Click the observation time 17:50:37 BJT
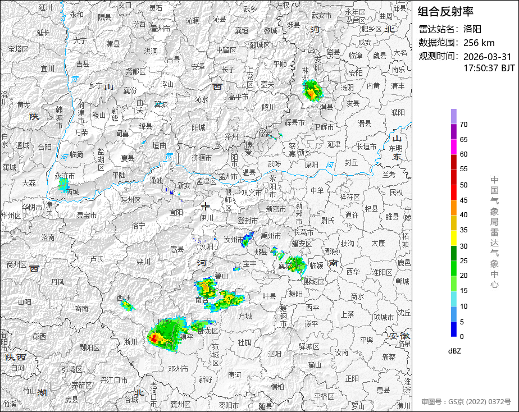 tap(489, 68)
